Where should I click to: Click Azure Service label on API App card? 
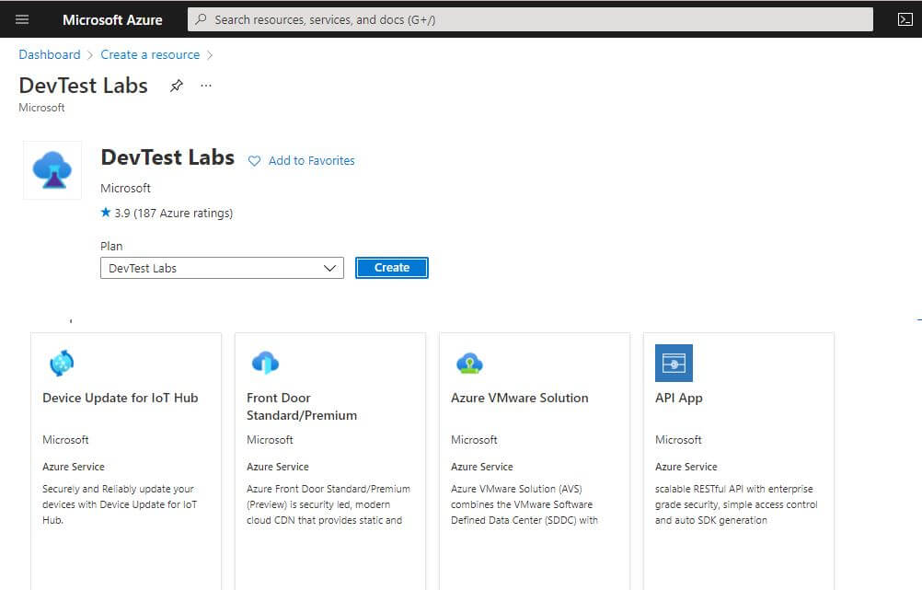pyautogui.click(x=686, y=467)
